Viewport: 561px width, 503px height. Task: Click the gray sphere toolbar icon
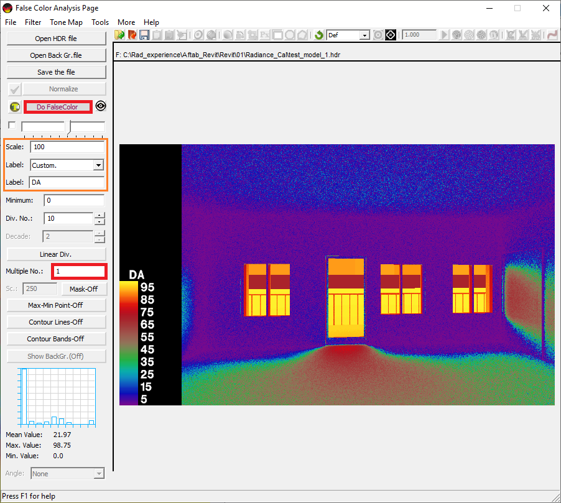(228, 35)
